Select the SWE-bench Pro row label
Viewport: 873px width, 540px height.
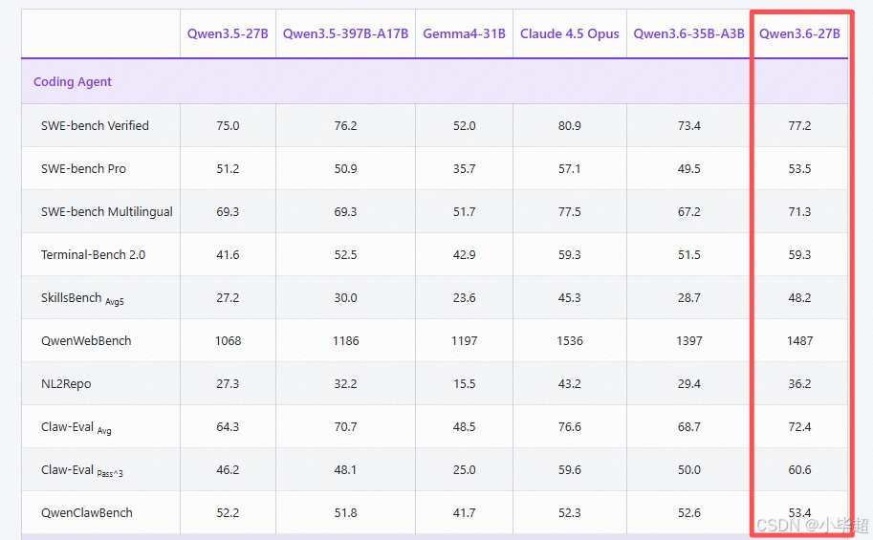83,168
